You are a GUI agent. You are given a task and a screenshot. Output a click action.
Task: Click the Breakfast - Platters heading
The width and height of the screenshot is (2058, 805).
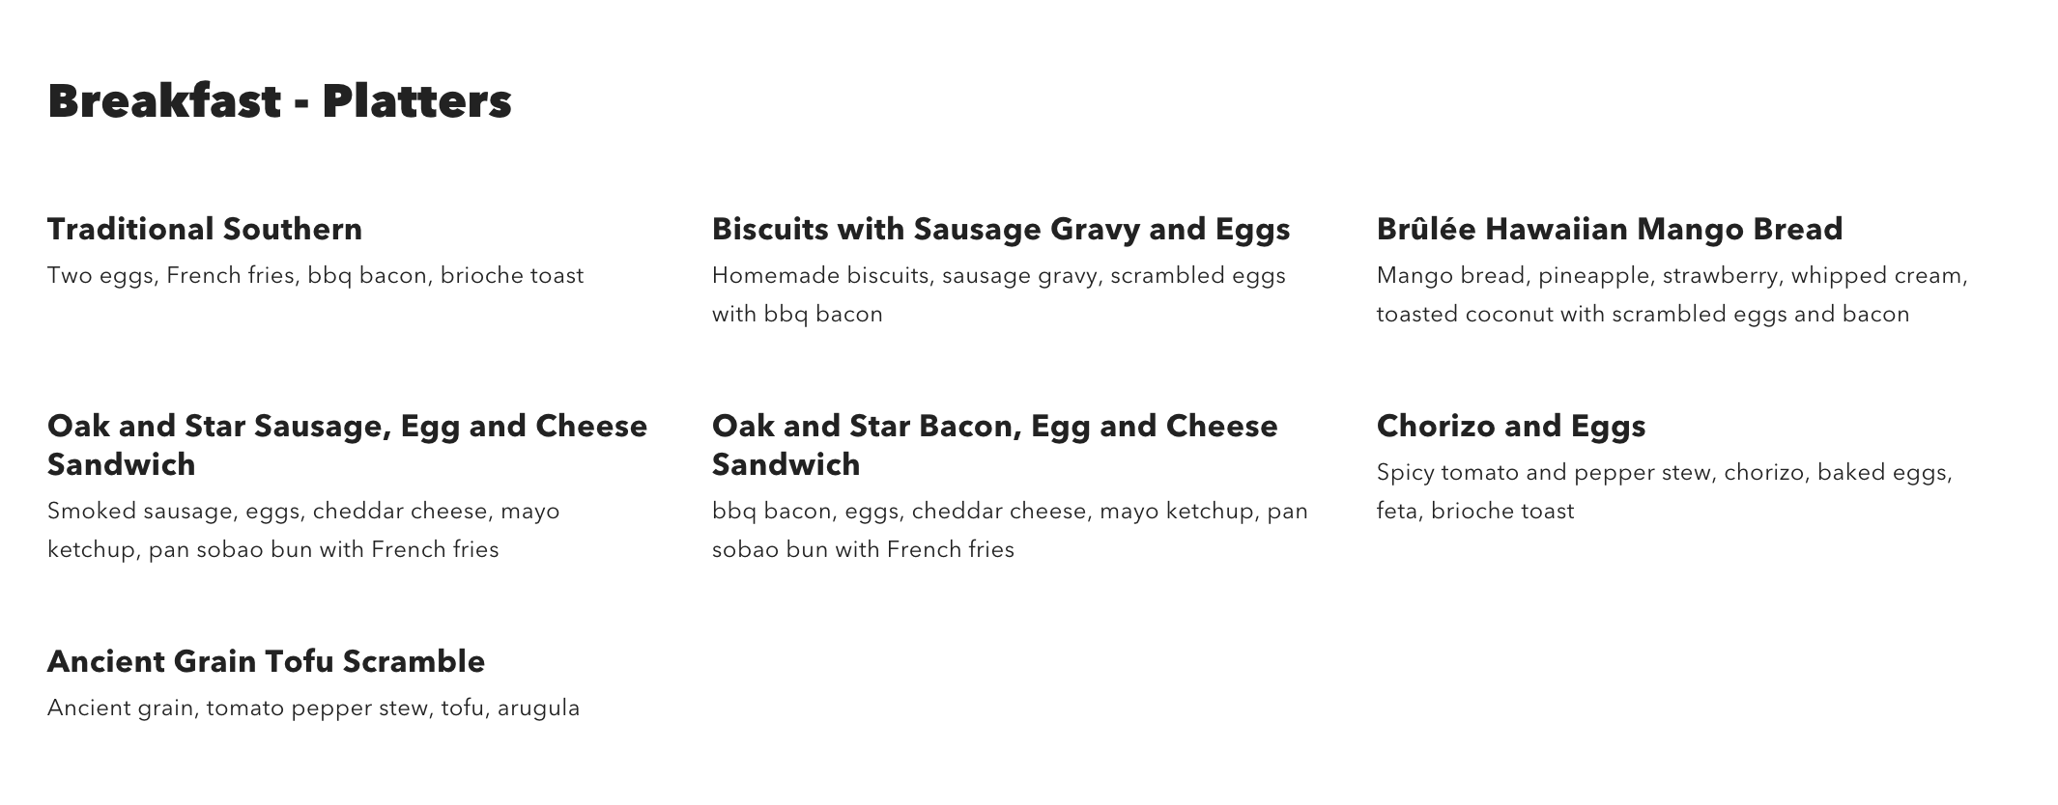coord(279,101)
